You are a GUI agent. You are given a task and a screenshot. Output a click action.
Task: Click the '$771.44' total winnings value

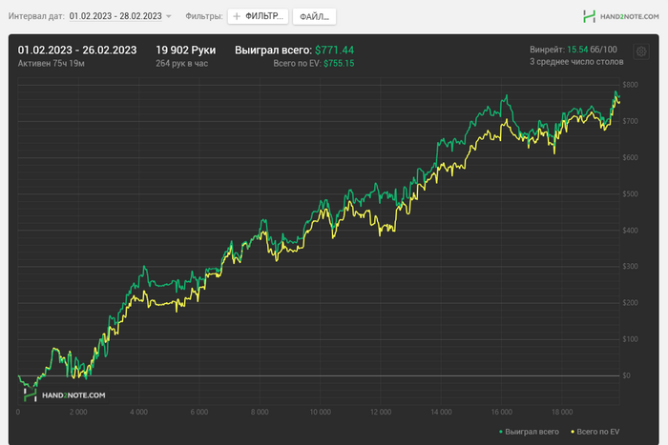(334, 51)
